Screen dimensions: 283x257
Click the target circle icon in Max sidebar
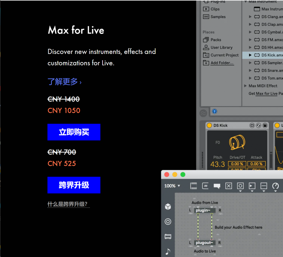(x=168, y=222)
